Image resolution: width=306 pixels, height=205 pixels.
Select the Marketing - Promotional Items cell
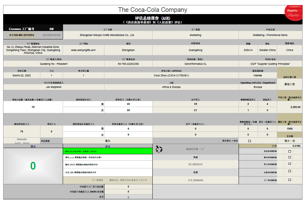pyautogui.click(x=270, y=35)
